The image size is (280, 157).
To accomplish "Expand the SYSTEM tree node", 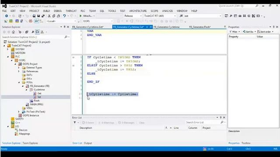I will pos(8,49).
